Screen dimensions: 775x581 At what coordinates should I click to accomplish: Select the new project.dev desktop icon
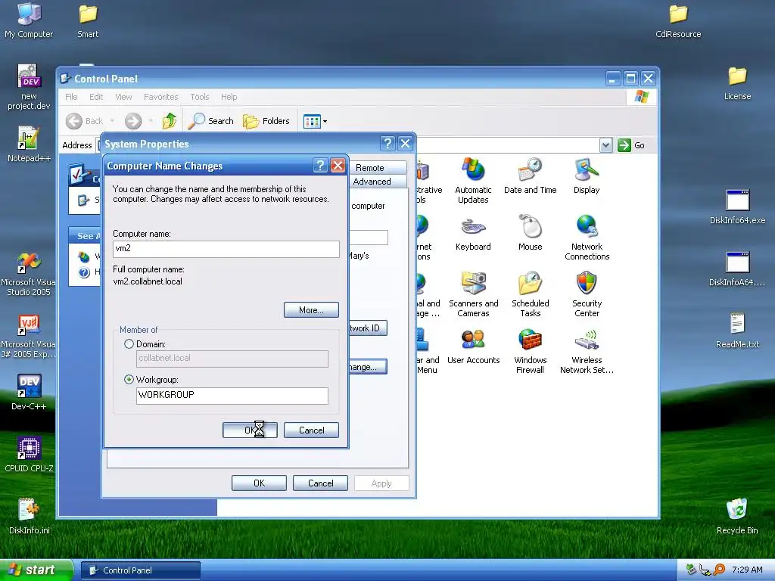29,87
